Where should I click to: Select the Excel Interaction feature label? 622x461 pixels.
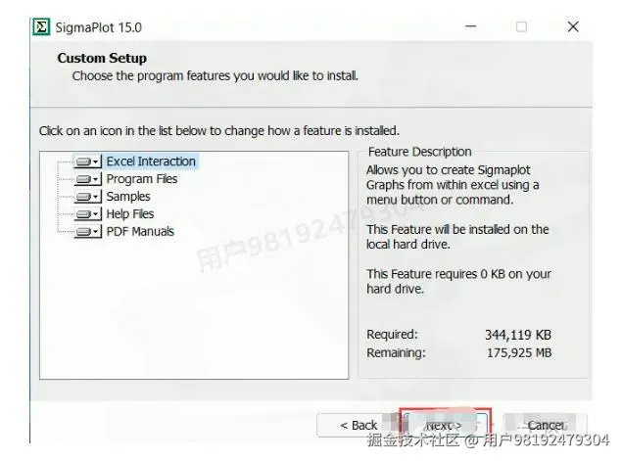pos(151,161)
